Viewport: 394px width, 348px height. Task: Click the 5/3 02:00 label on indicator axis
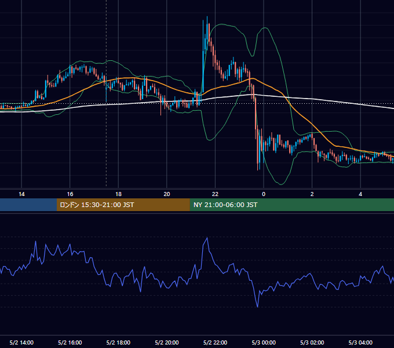coord(312,342)
